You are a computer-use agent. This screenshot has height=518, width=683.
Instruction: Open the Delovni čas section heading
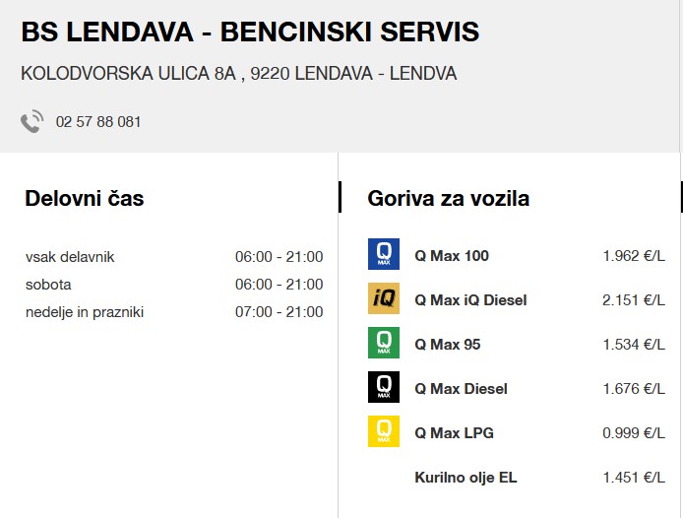tap(85, 199)
